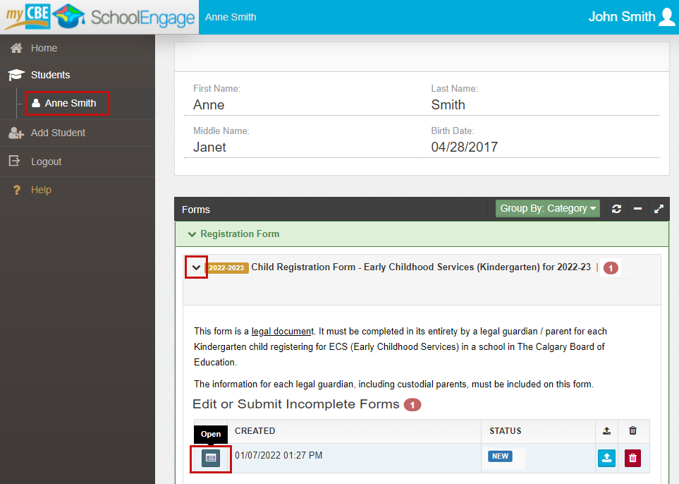Open the incomplete registration form
Viewport: 679px width, 484px height.
tap(210, 458)
